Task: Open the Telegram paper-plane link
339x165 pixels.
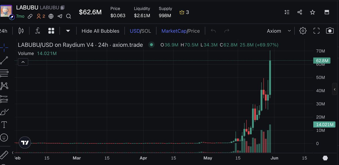Action: [x=60, y=16]
